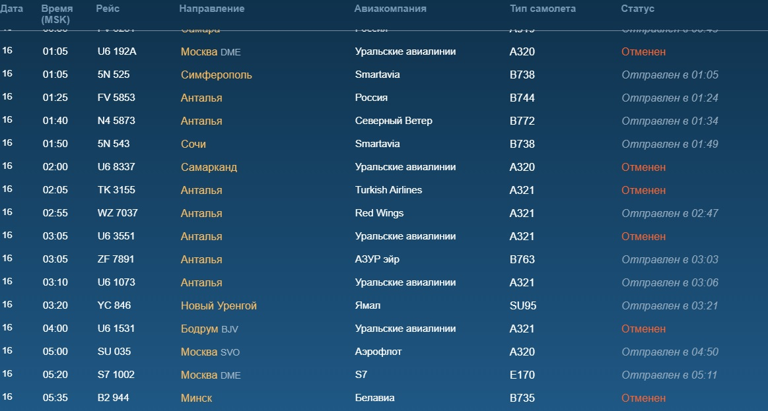Click flight number SU 035
This screenshot has height=411, width=768.
click(114, 352)
